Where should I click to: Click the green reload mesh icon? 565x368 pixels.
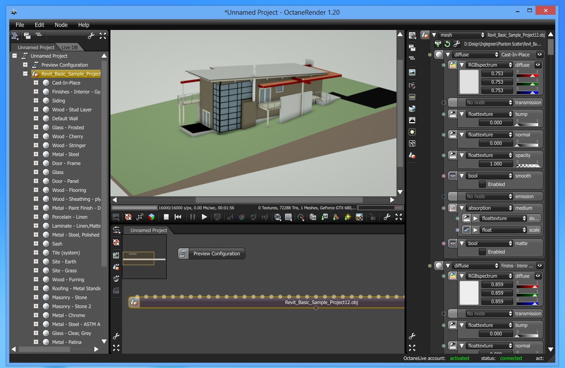pos(447,44)
